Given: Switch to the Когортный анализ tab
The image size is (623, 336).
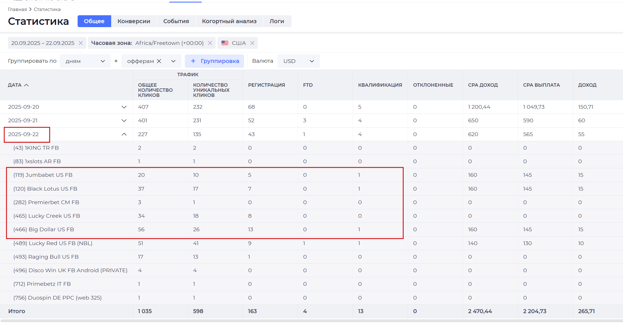Looking at the screenshot, I should coord(229,21).
